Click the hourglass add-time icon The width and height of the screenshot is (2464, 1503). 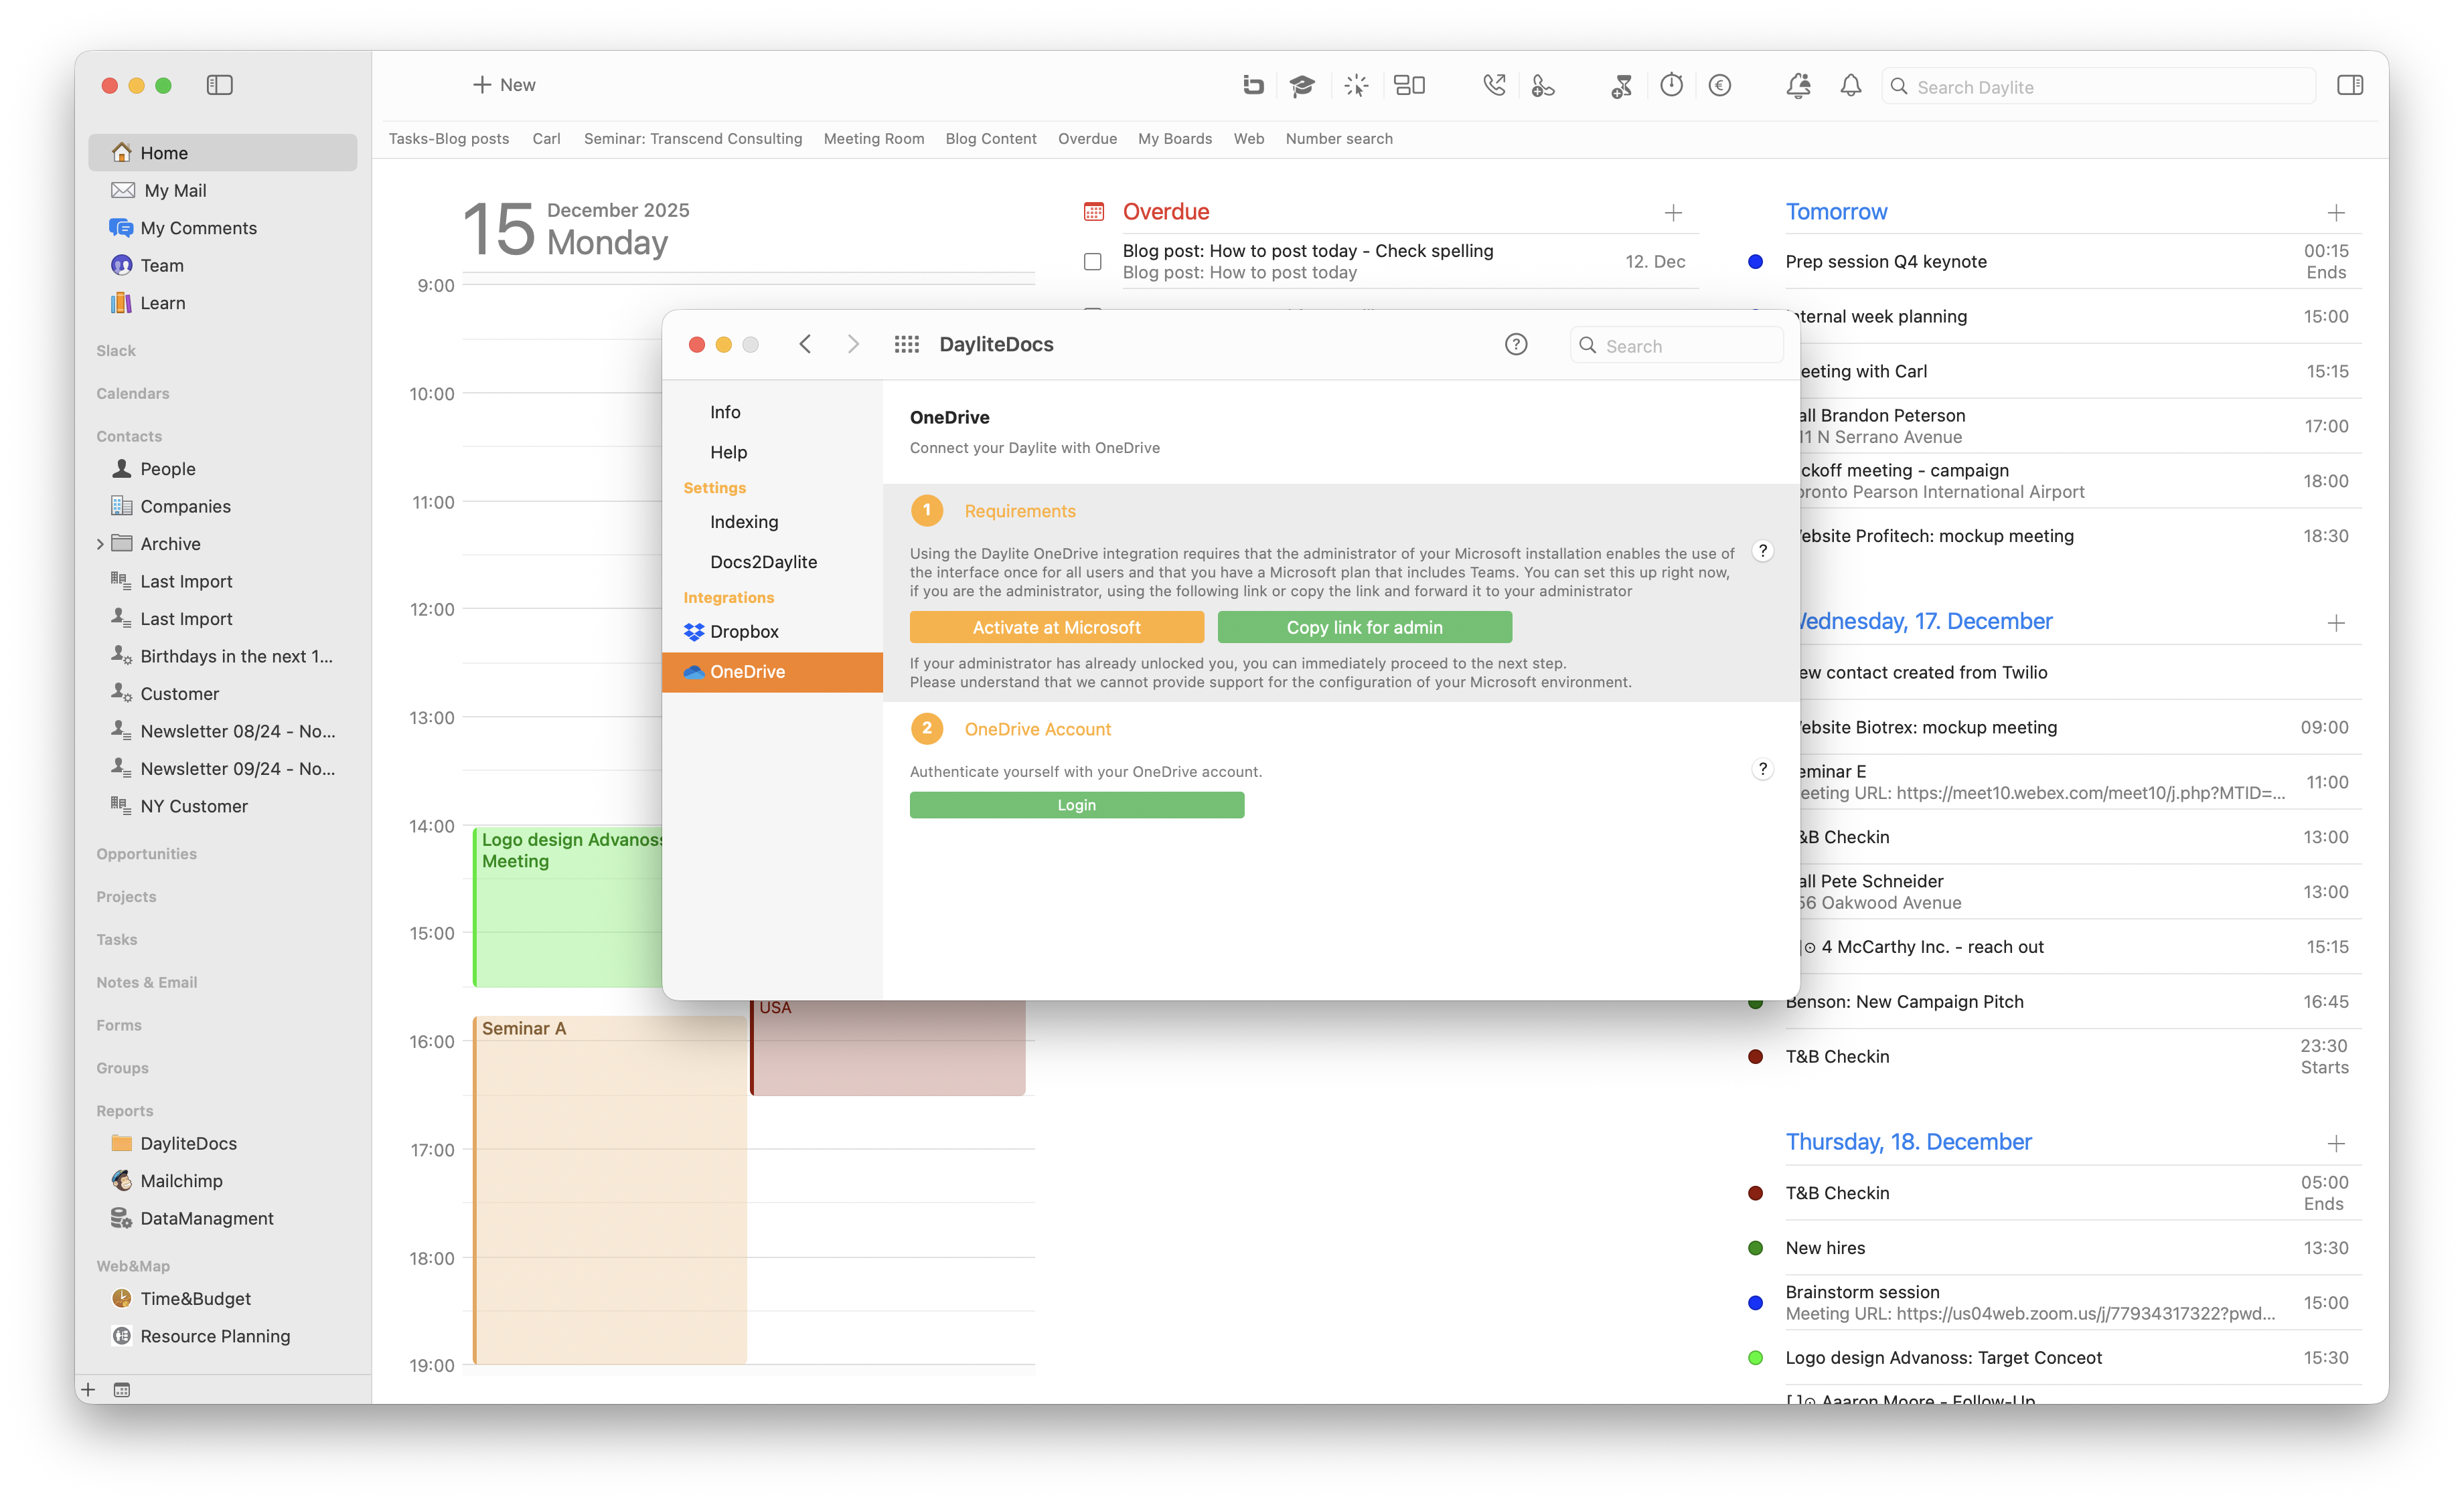coord(1622,86)
